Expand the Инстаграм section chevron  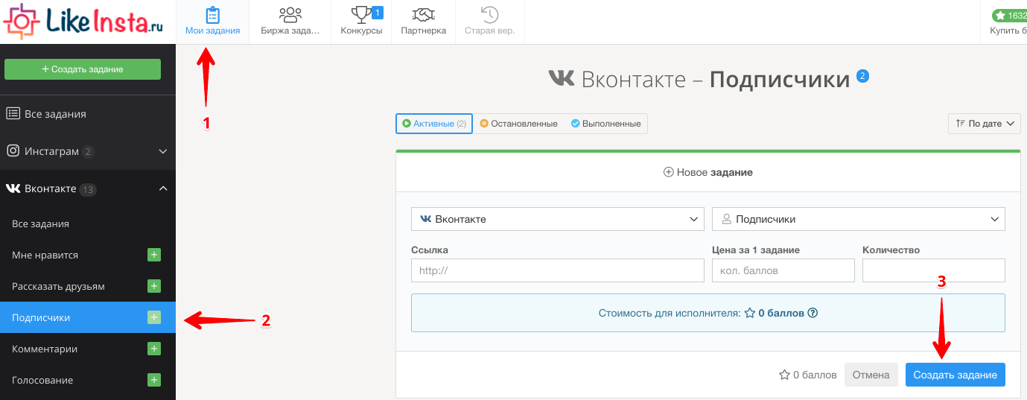coord(163,151)
